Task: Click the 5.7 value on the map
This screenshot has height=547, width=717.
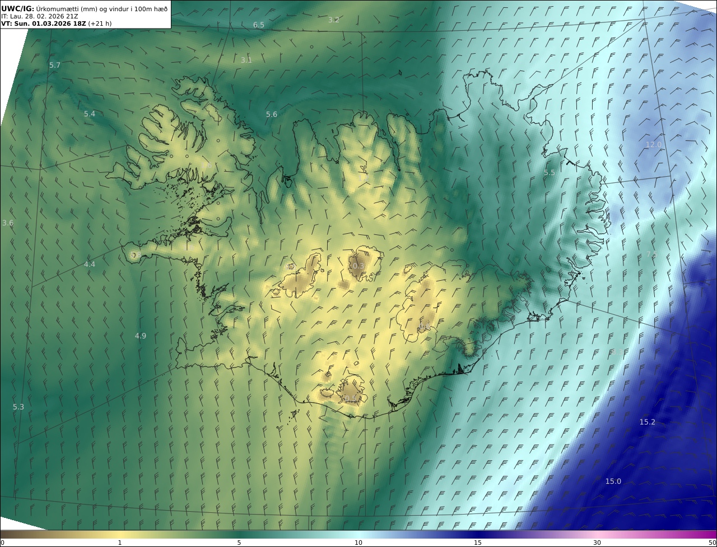Action: click(x=55, y=65)
